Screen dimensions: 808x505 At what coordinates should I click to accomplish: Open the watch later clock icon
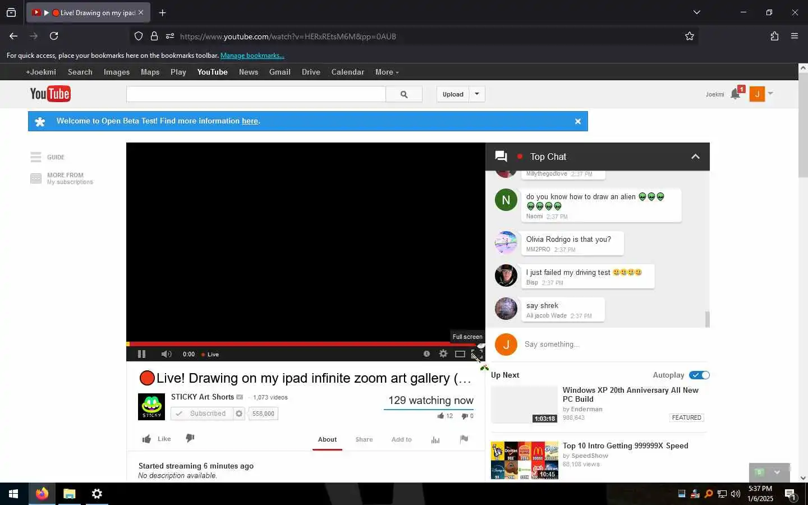tap(426, 353)
